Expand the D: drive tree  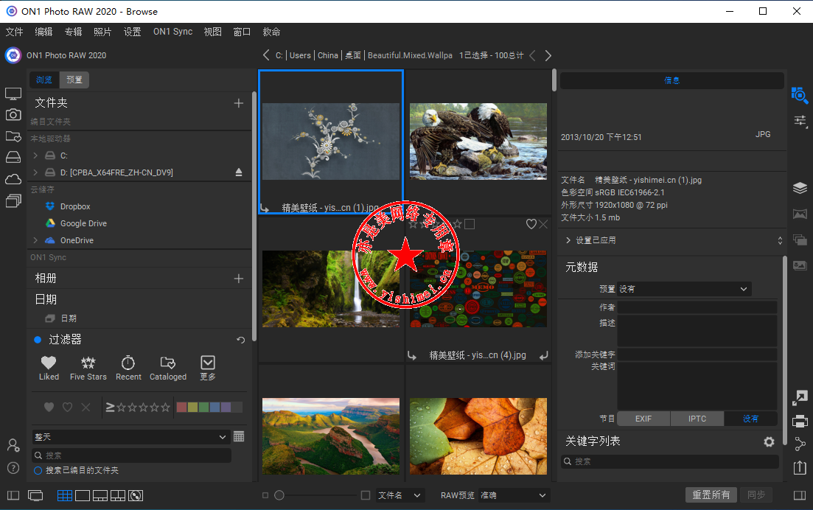pyautogui.click(x=35, y=172)
